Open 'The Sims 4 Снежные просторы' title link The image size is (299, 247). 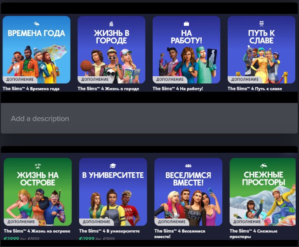click(x=257, y=234)
